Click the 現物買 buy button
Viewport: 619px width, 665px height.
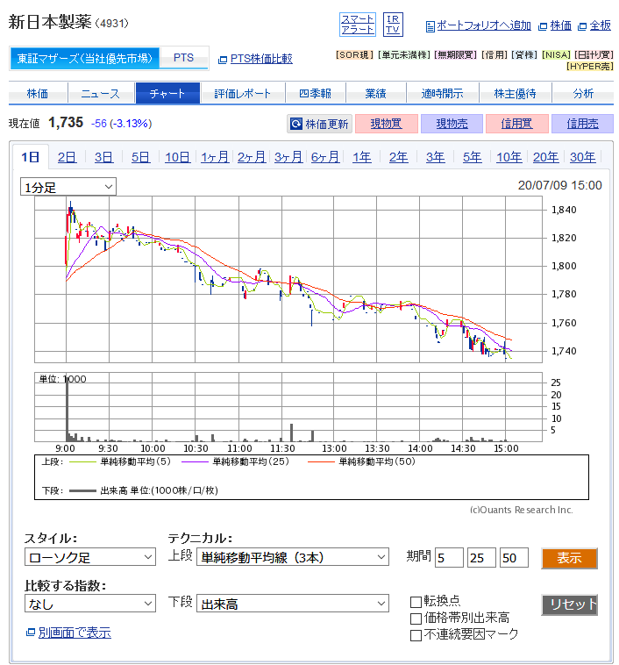pyautogui.click(x=386, y=124)
